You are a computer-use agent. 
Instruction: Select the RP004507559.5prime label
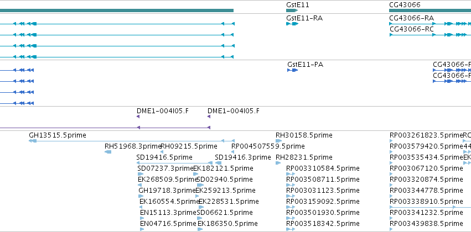point(268,146)
